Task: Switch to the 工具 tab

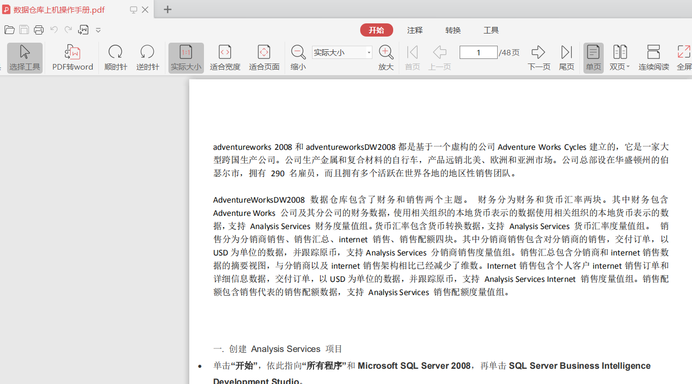Action: (x=491, y=30)
